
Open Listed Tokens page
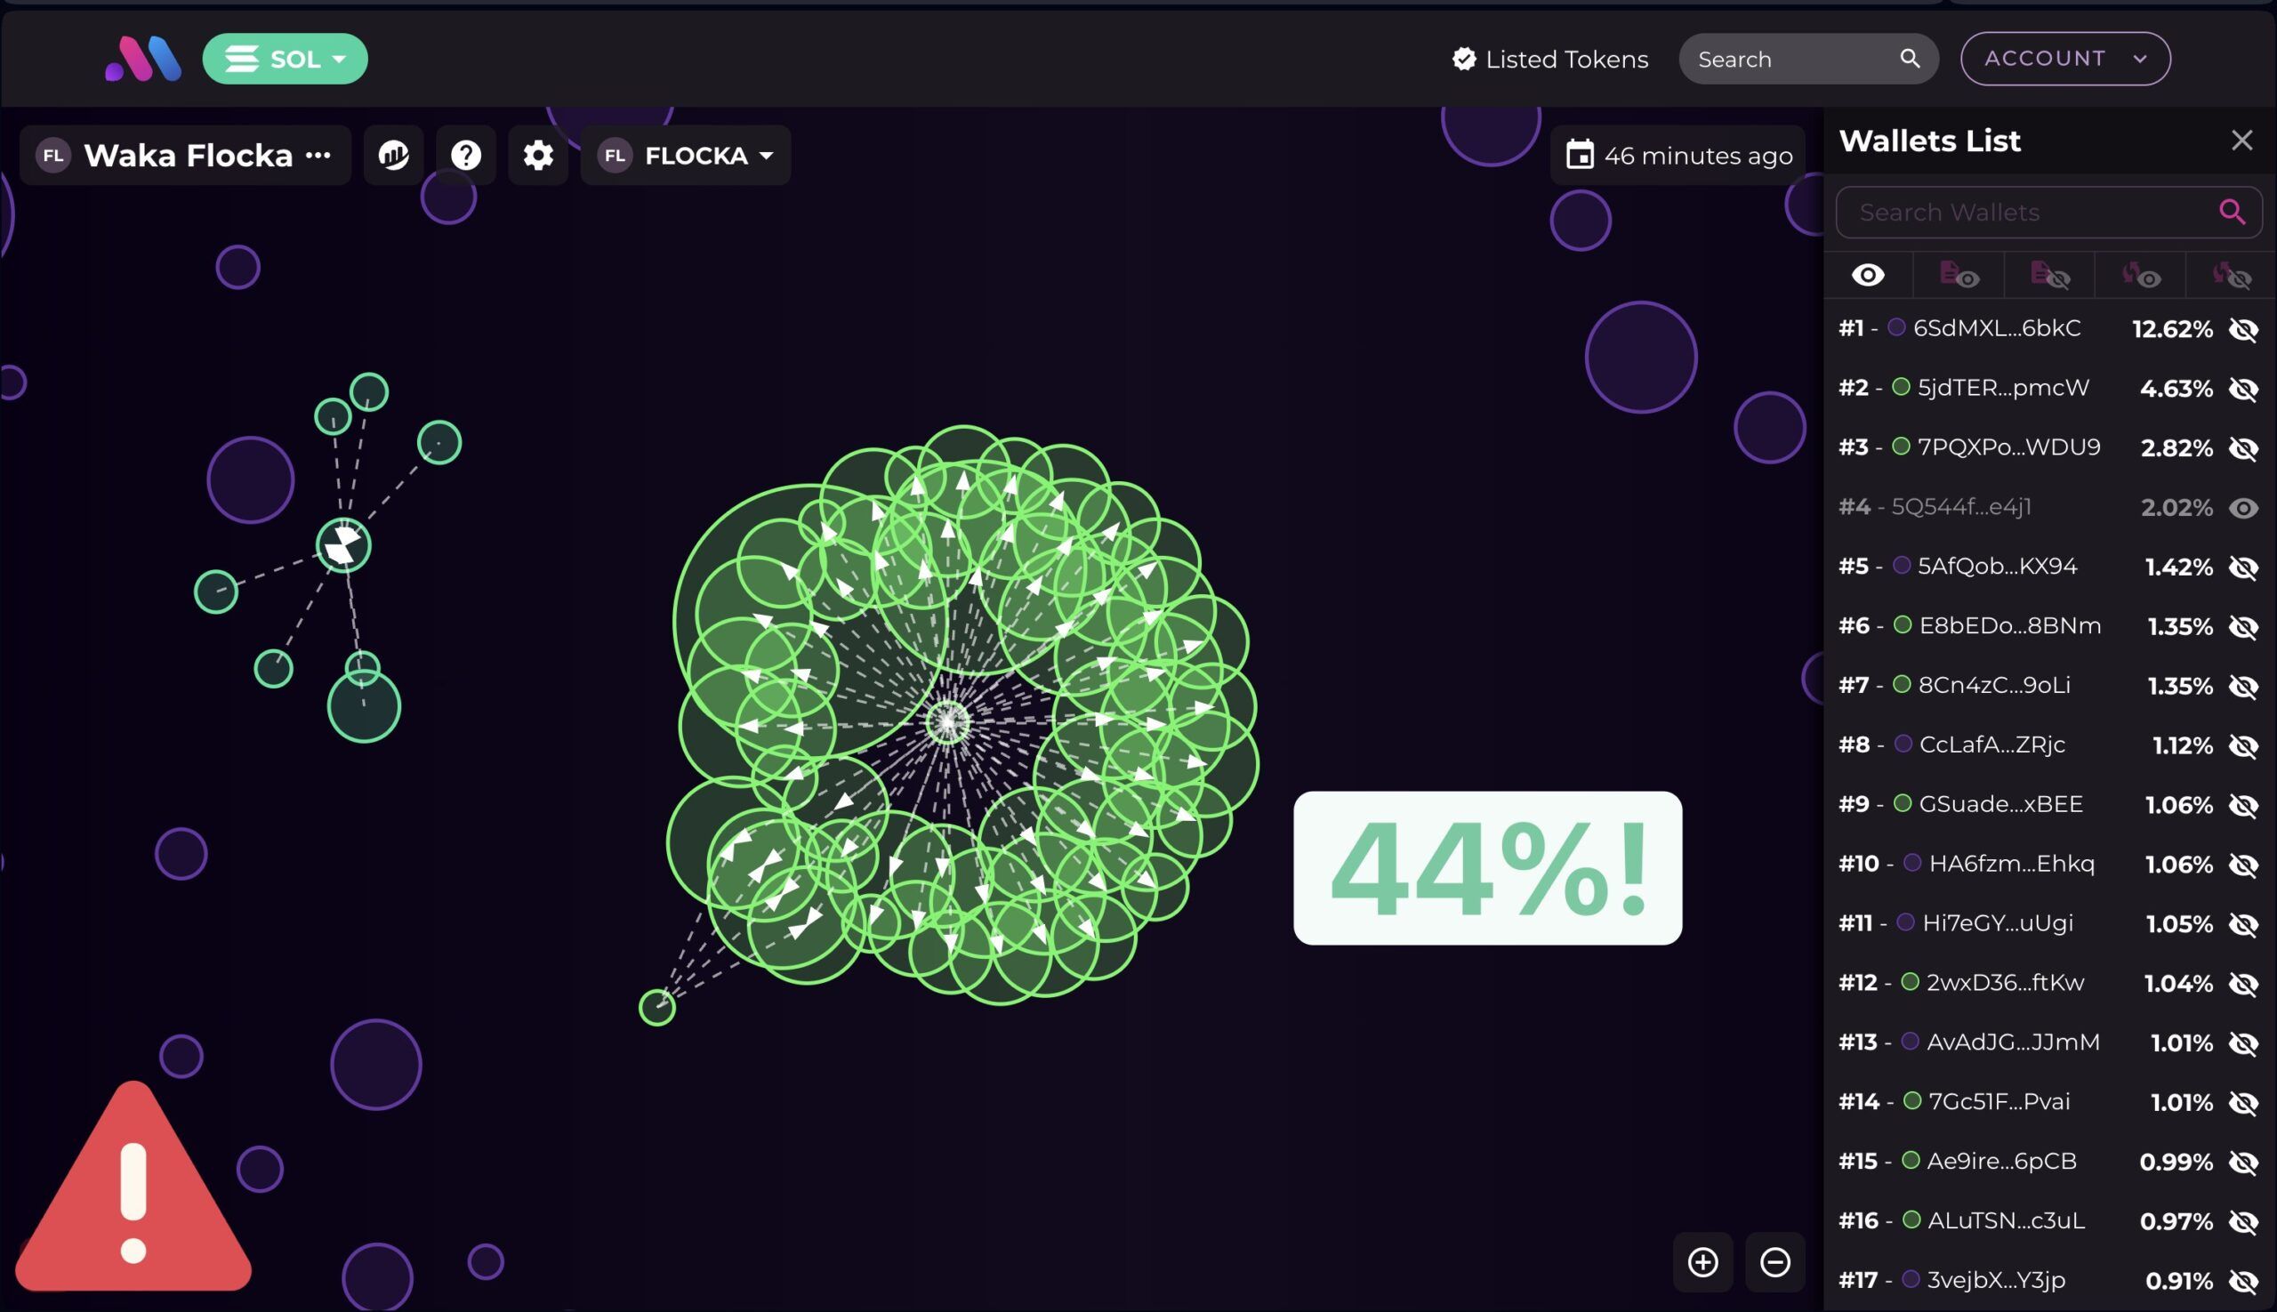point(1549,60)
